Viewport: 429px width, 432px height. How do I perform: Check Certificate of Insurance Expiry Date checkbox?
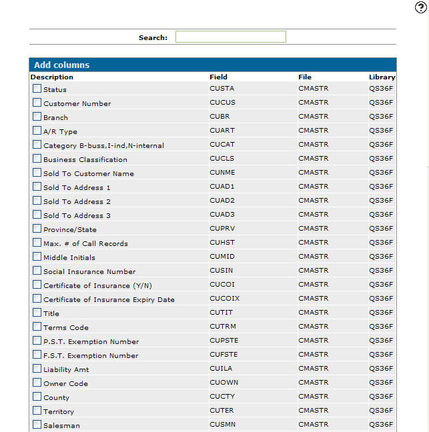click(x=37, y=299)
